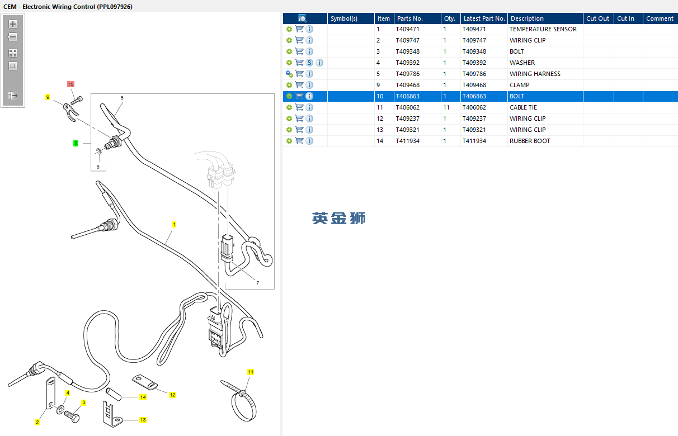This screenshot has height=436, width=678.
Task: Click the S supersession icon on WASHER row
Action: pos(309,63)
